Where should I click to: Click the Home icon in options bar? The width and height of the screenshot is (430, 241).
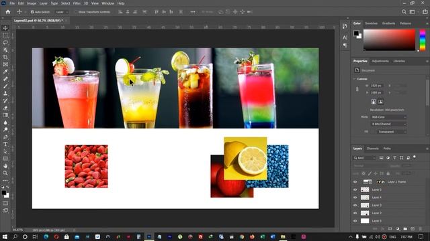point(7,12)
